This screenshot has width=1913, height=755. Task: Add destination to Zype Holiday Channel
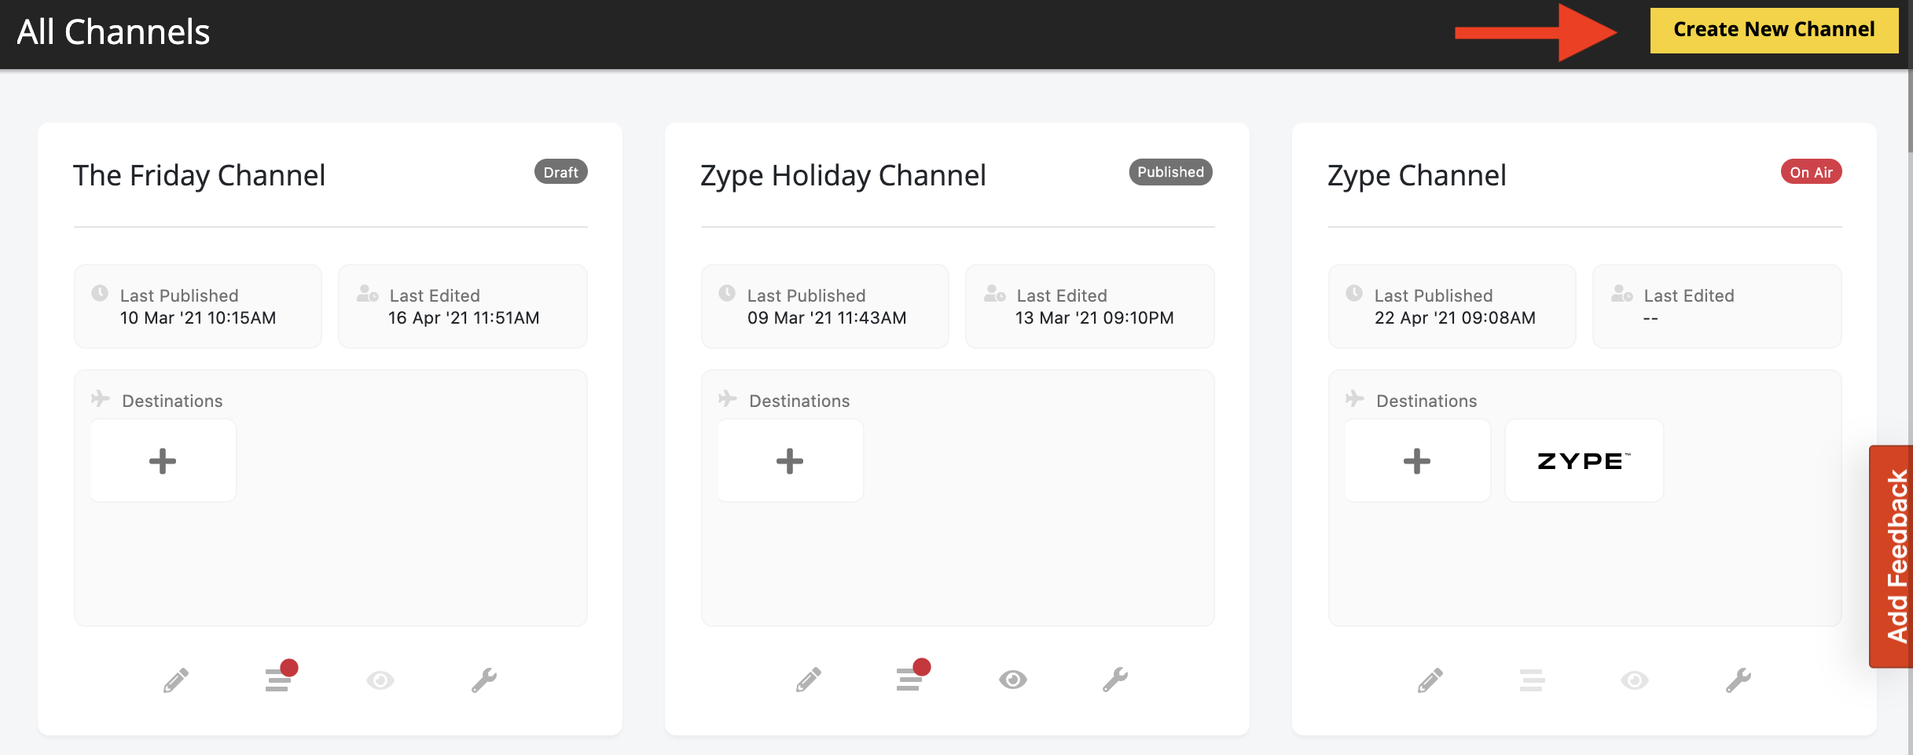[x=790, y=460]
